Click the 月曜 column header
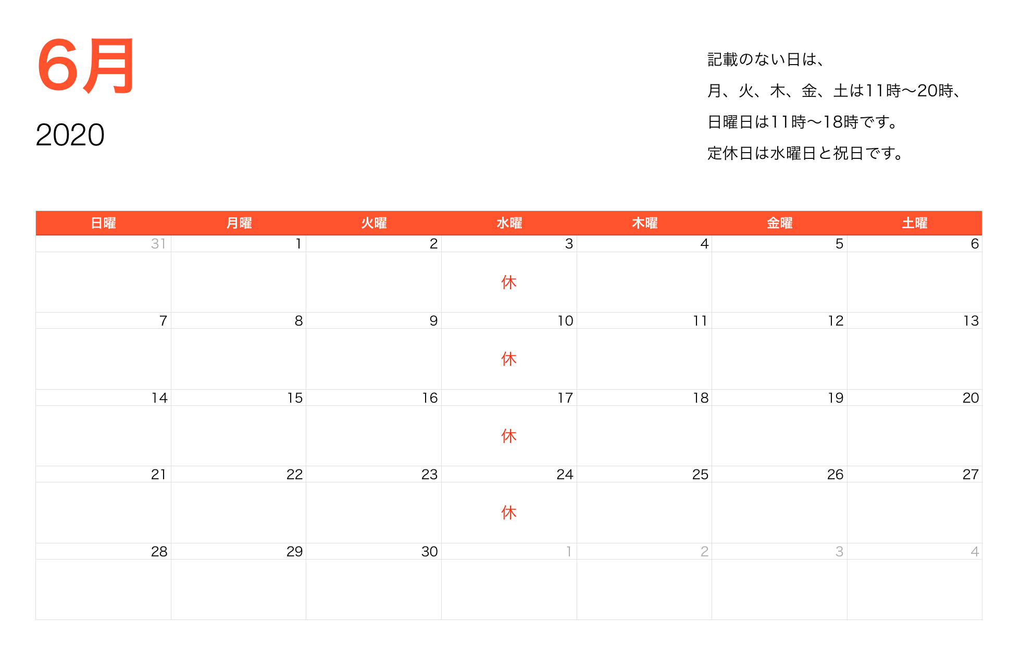This screenshot has height=658, width=1034. [x=239, y=223]
